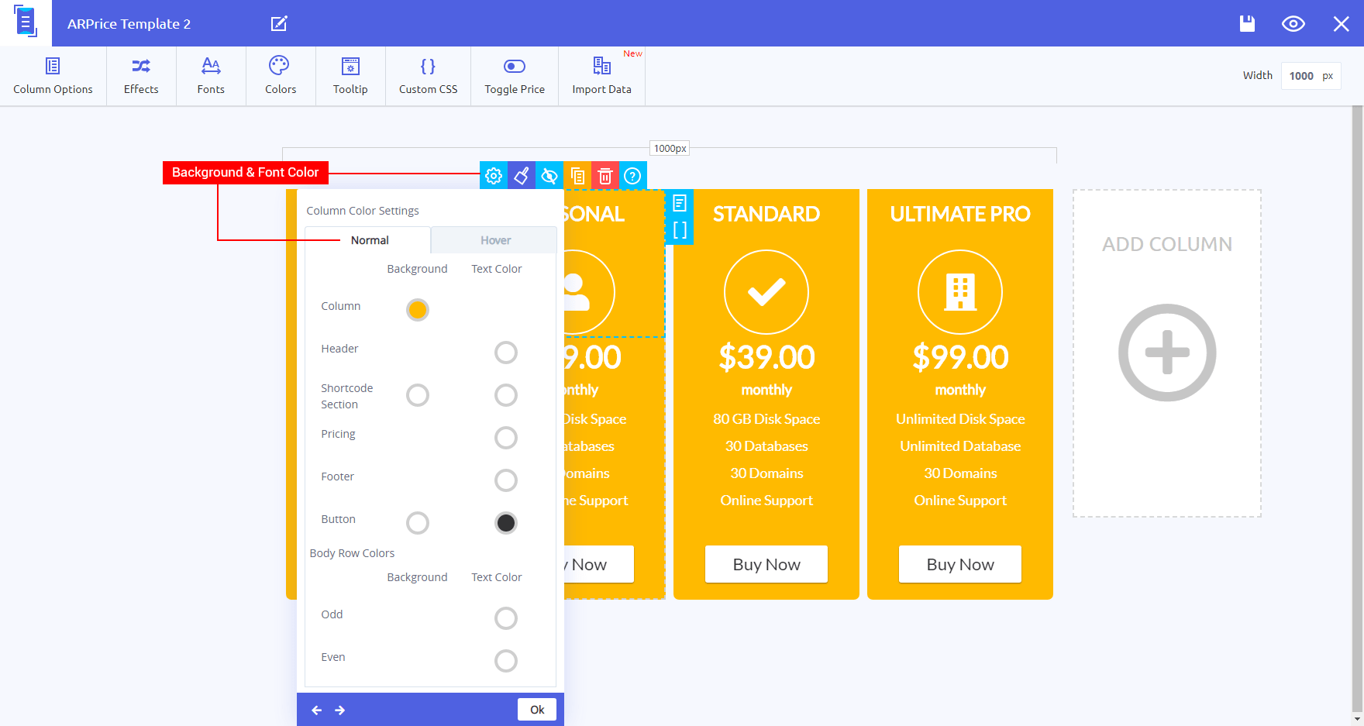Select the ULTIMATE PRO column title

[960, 214]
